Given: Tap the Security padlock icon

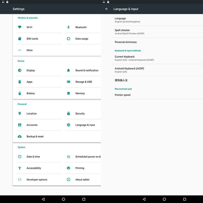Looking at the screenshot, I should coord(68,113).
